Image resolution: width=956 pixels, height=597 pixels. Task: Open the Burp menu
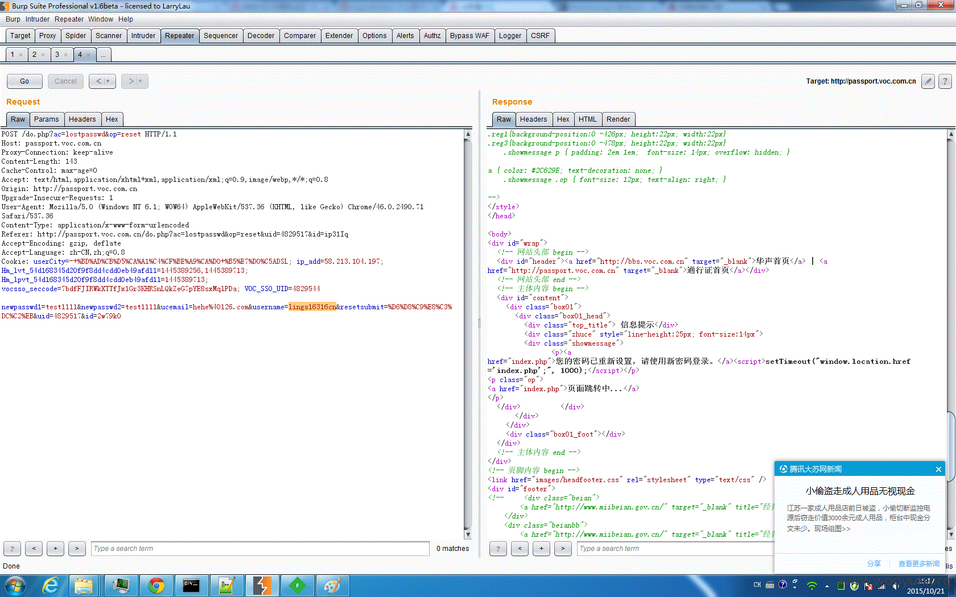pyautogui.click(x=13, y=19)
